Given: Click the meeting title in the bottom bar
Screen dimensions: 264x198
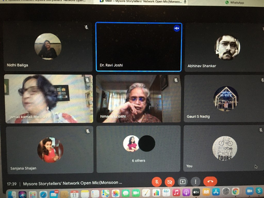Looking at the screenshot, I should pyautogui.click(x=72, y=183).
